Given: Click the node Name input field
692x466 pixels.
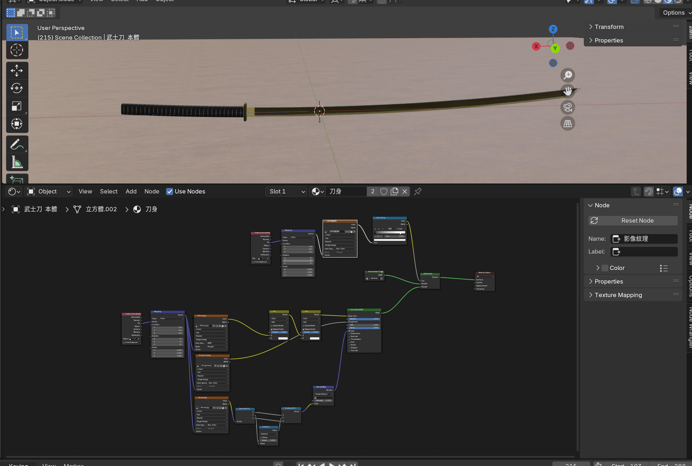Looking at the screenshot, I should point(644,239).
